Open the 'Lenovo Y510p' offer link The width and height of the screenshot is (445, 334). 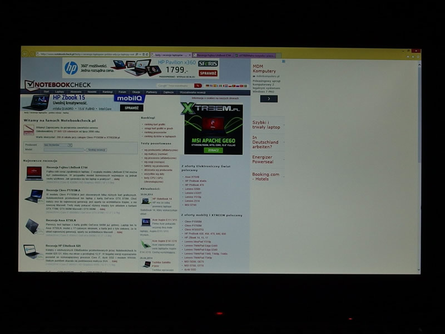[x=193, y=197]
